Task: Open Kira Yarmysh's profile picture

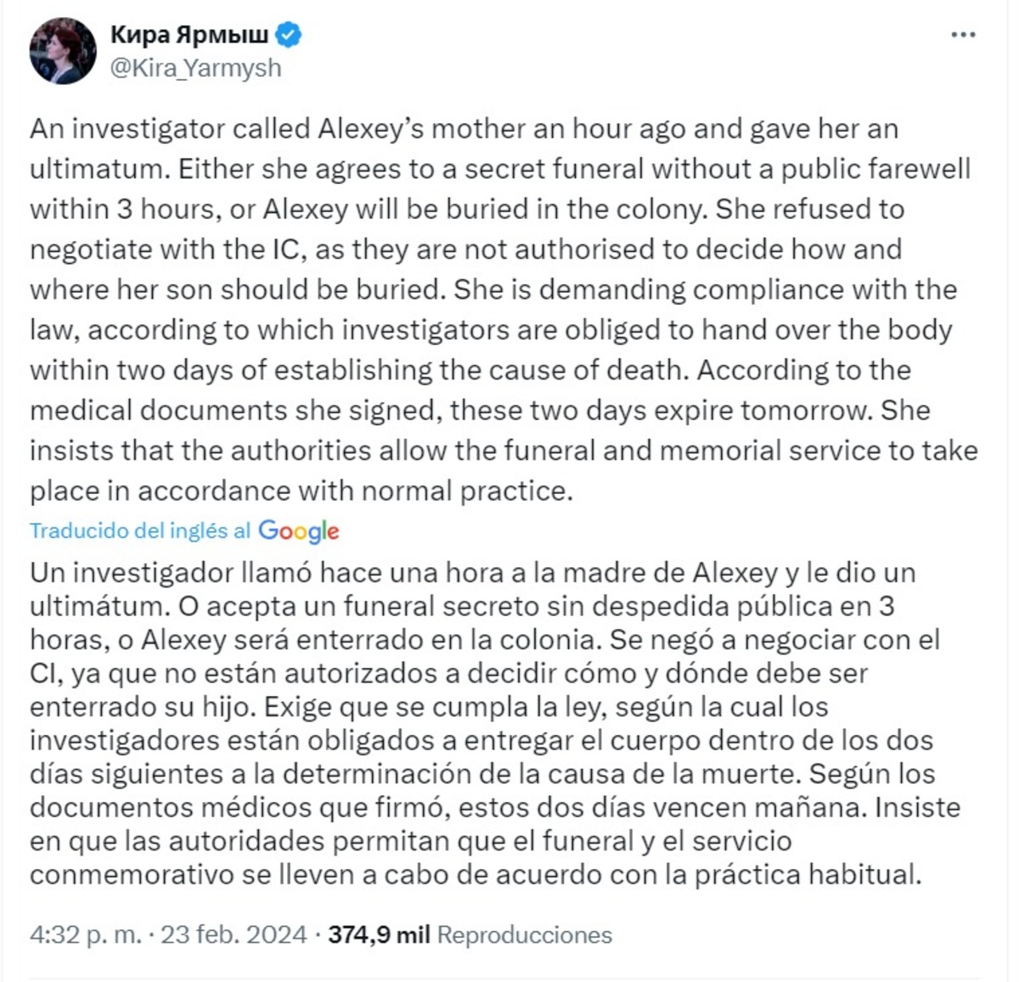Action: (x=64, y=51)
